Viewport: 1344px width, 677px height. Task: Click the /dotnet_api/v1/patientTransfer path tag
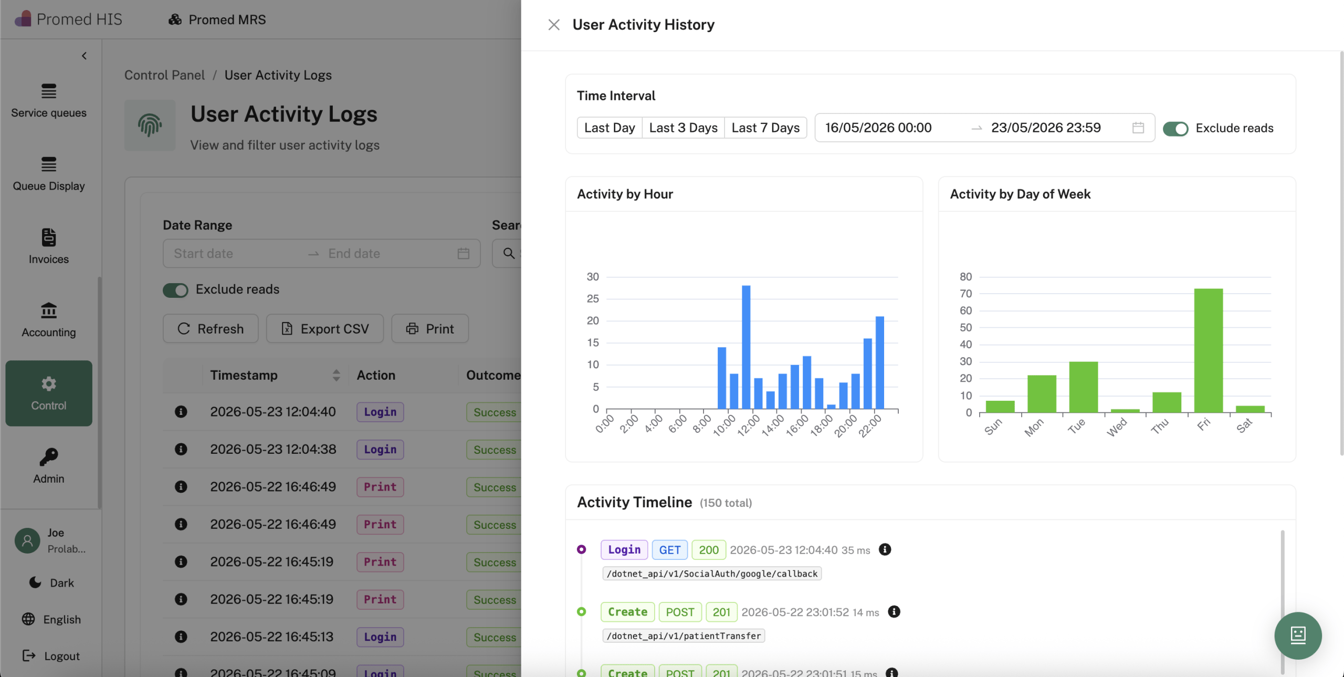point(684,636)
